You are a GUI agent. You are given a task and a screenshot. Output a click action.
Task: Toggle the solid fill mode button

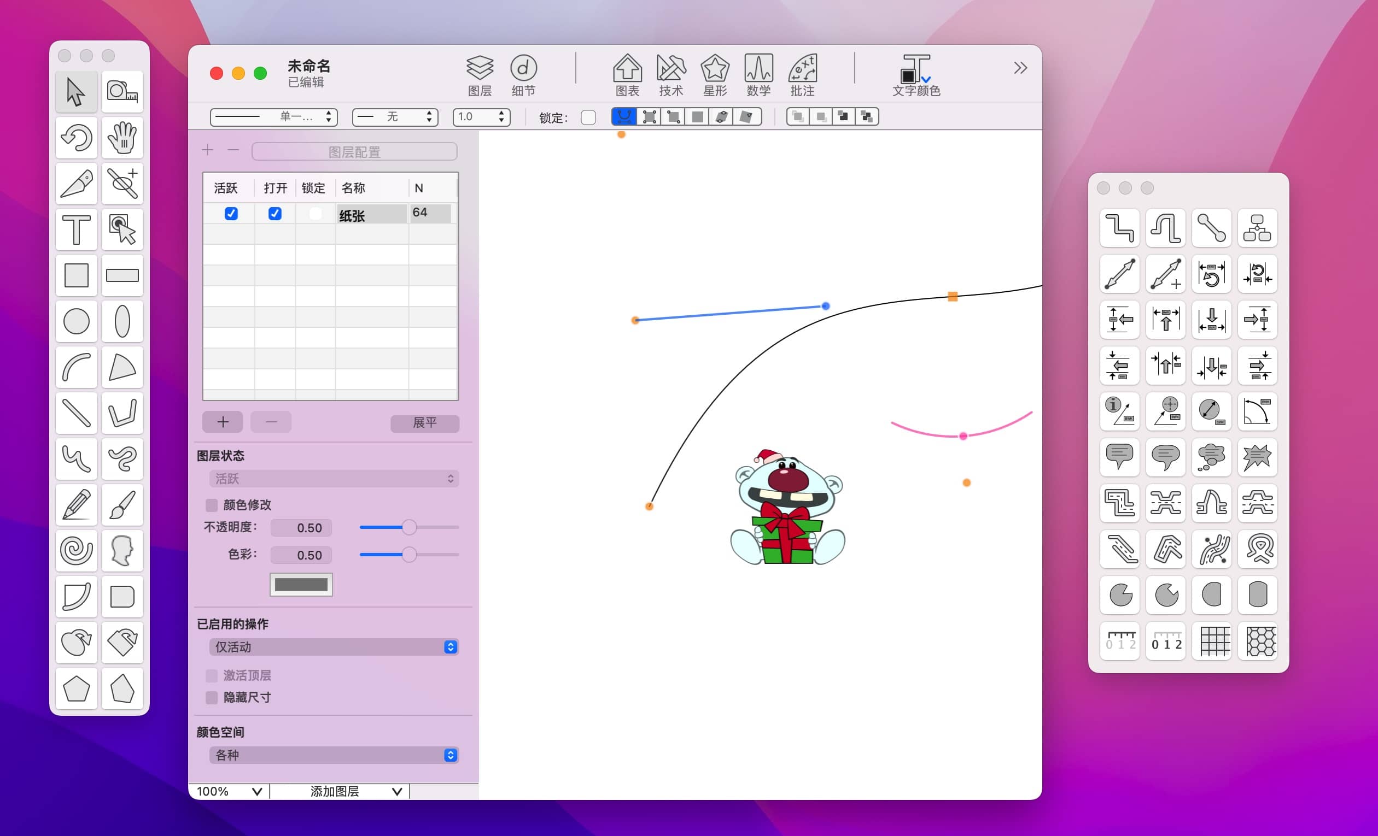click(x=697, y=117)
